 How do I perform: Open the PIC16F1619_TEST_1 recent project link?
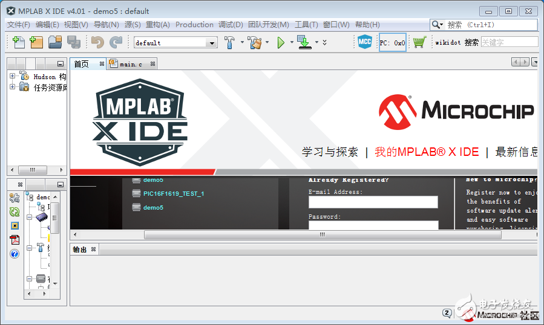[x=173, y=193]
